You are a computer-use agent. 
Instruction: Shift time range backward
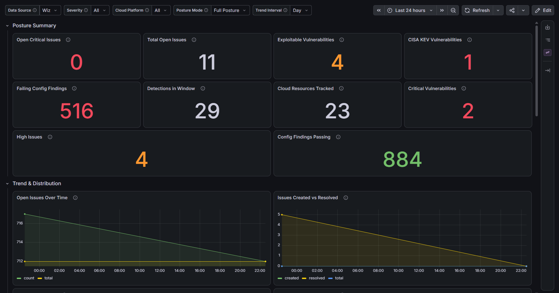(379, 10)
